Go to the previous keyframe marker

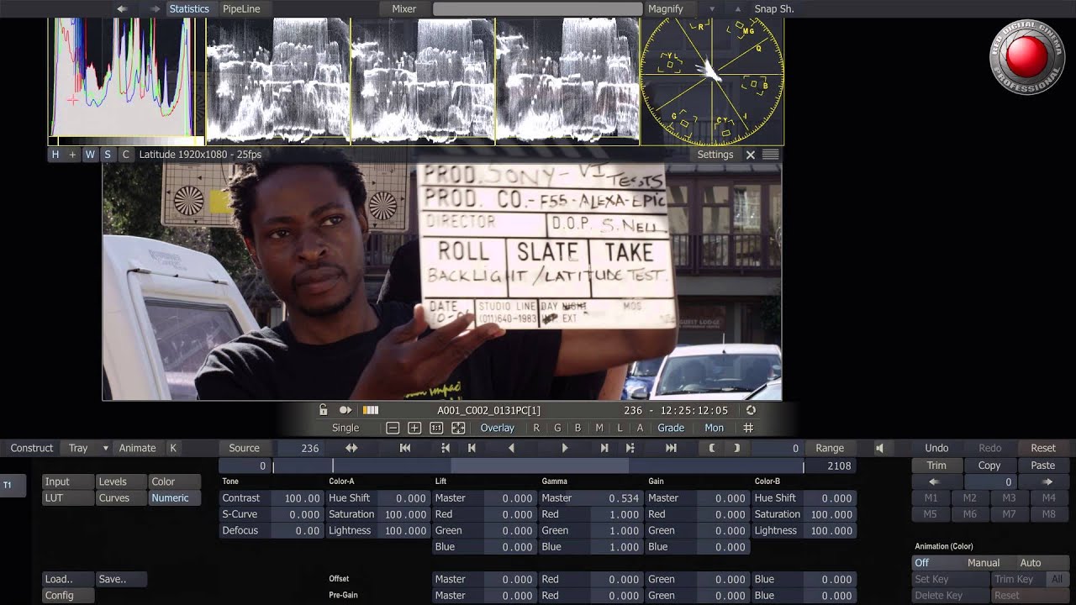pos(446,448)
